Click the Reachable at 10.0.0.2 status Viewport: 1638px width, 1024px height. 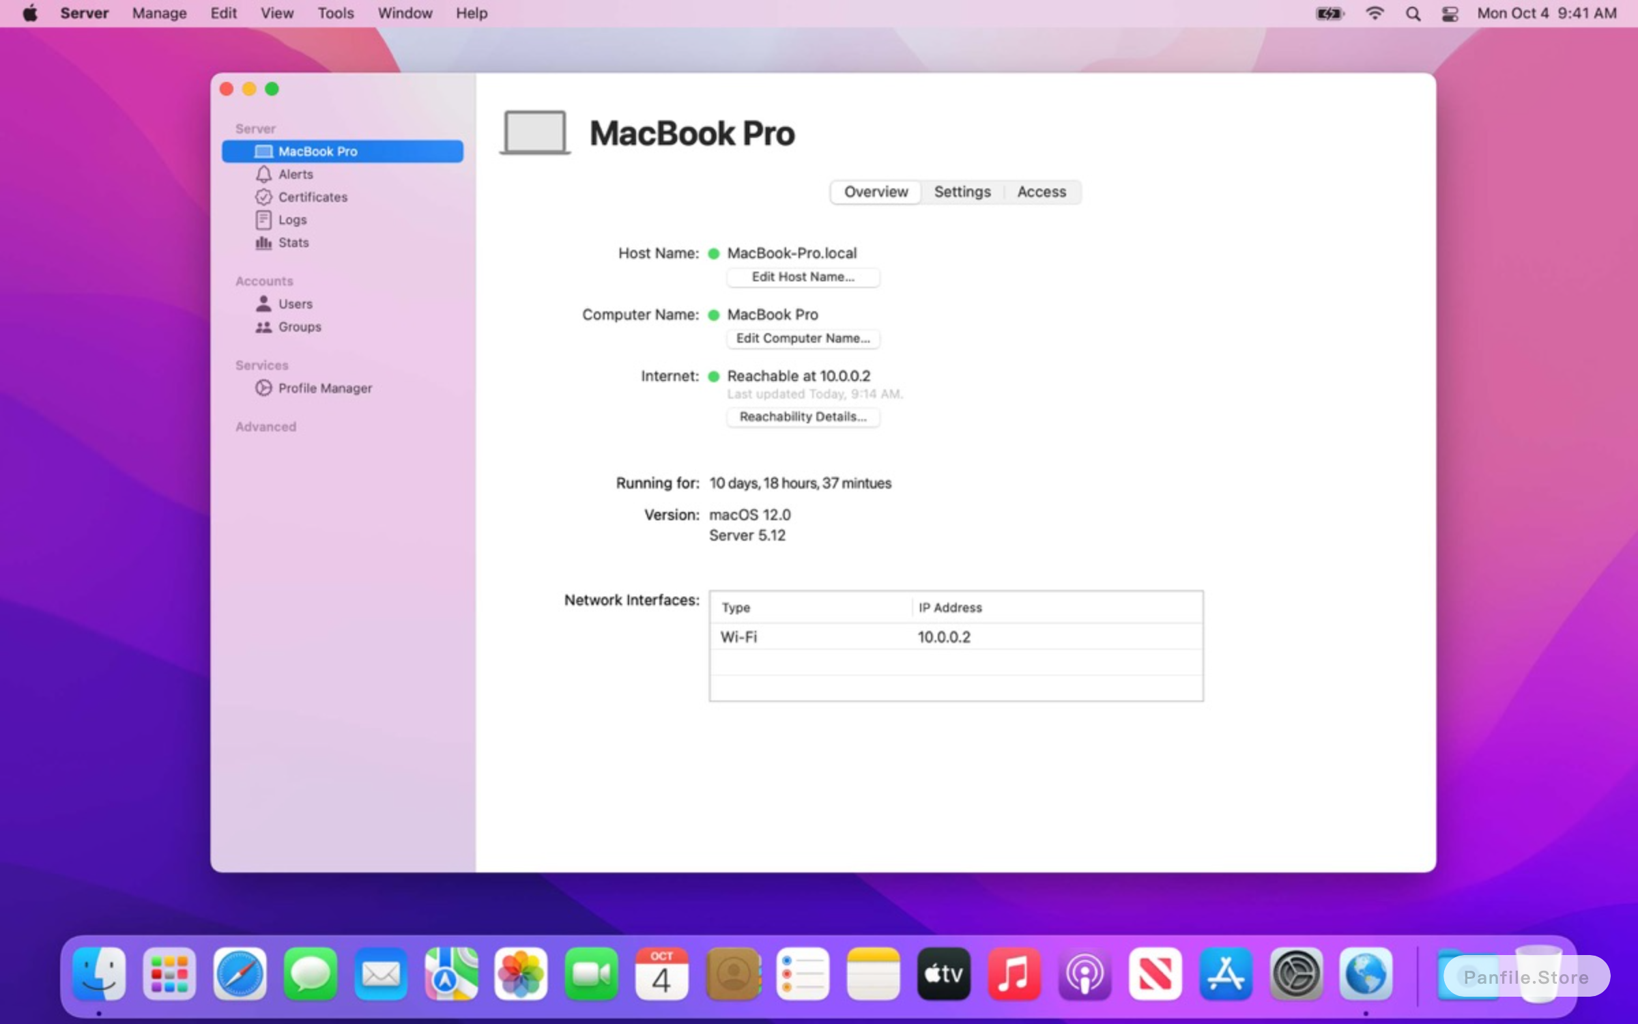799,376
